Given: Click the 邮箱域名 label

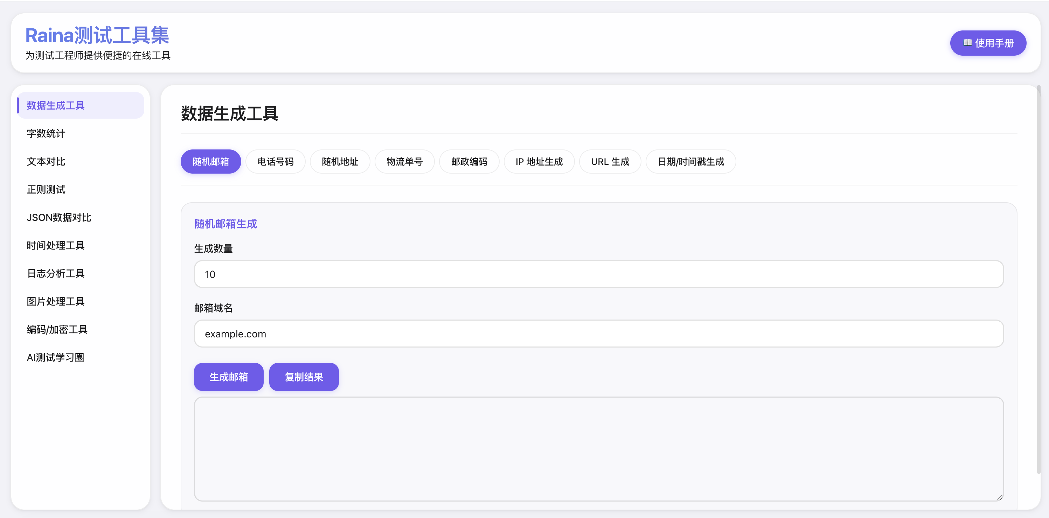Looking at the screenshot, I should coord(213,308).
